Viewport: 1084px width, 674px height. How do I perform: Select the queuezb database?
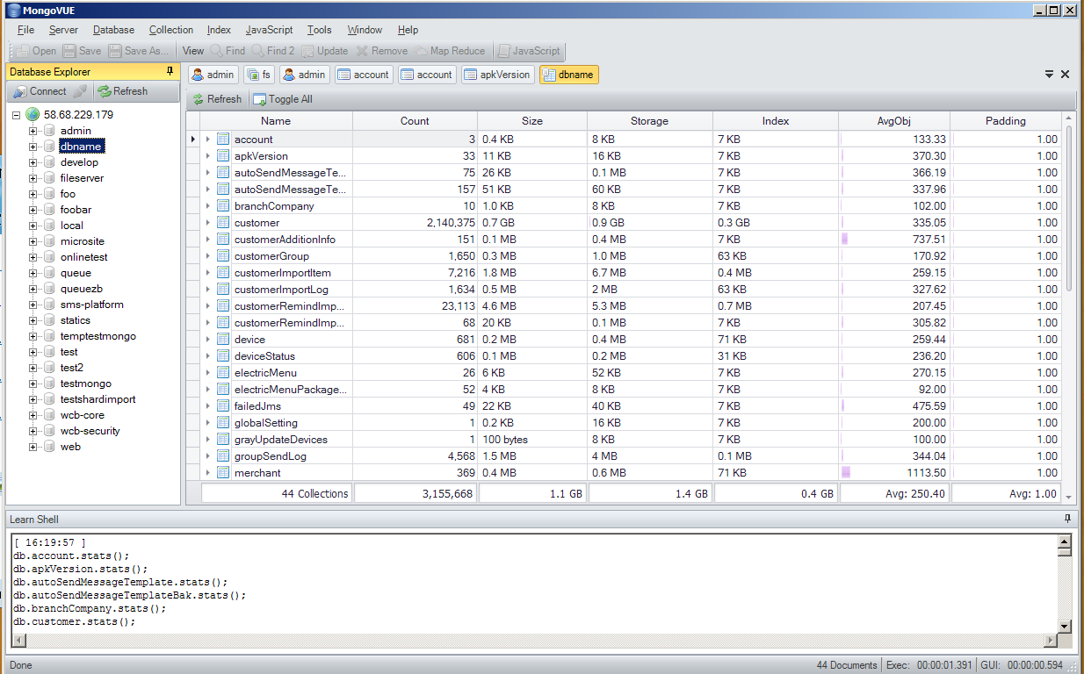82,289
